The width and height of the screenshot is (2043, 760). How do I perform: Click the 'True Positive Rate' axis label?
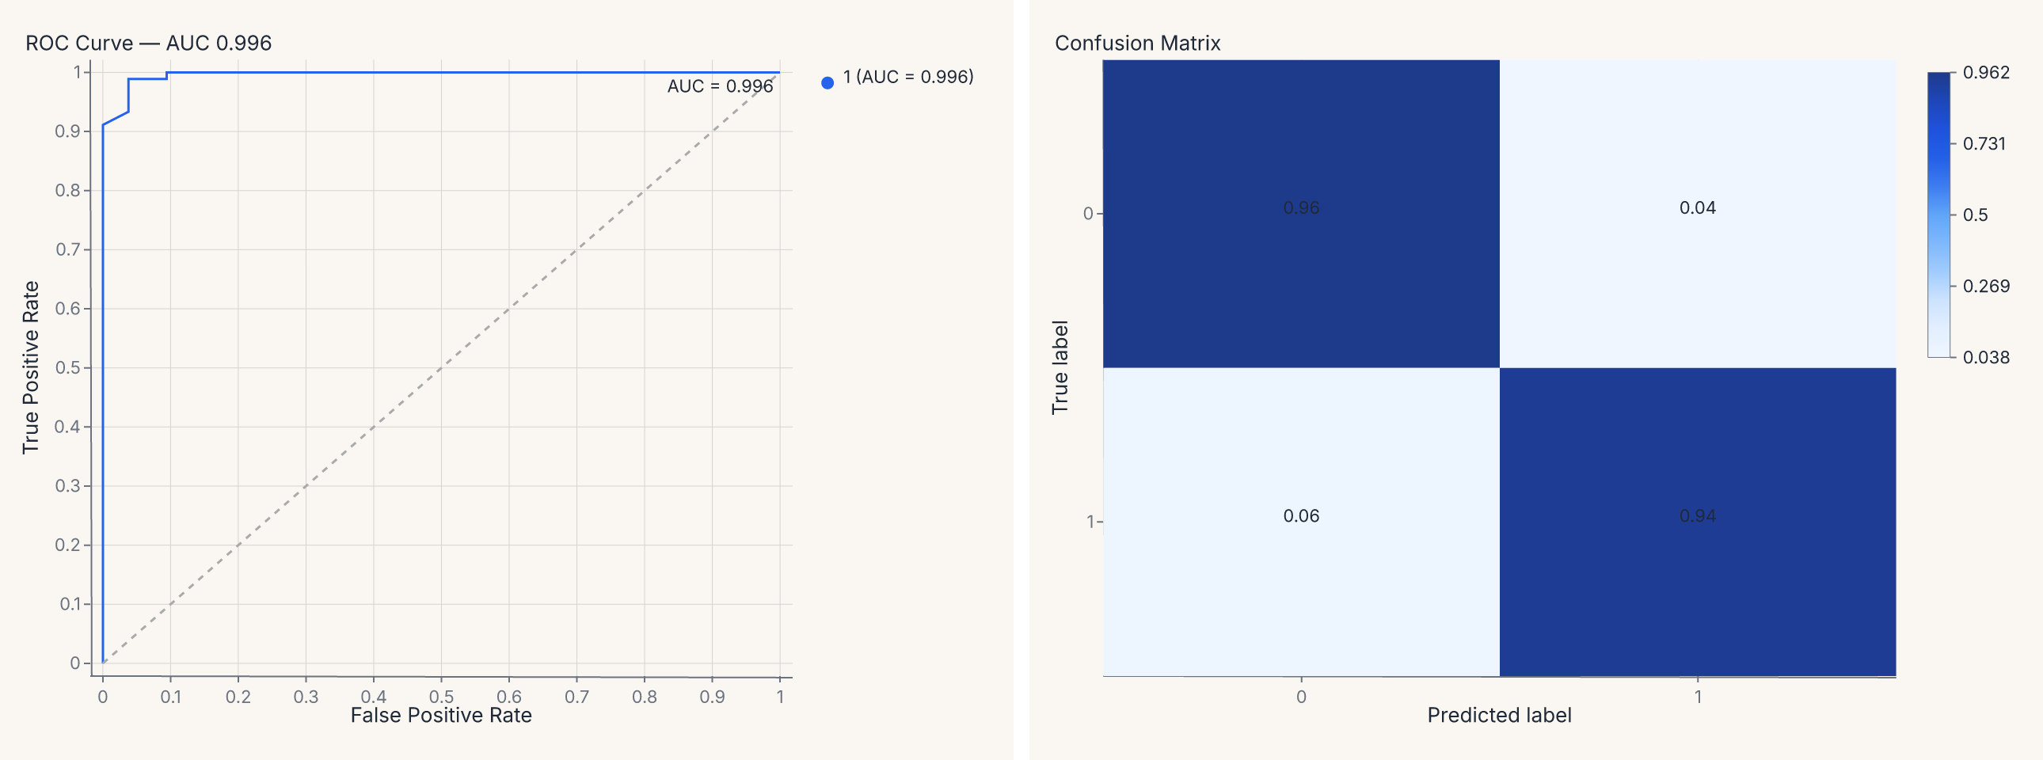pos(30,367)
